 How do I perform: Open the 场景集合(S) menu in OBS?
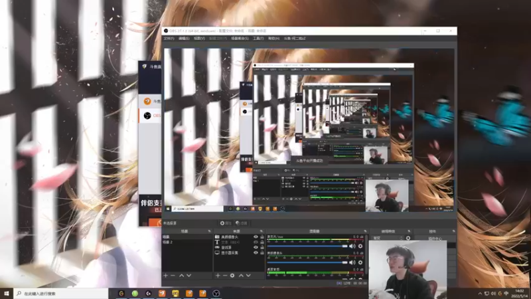[x=240, y=39]
